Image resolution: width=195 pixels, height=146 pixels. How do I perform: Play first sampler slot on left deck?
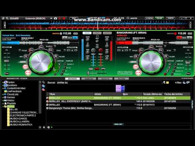tap(65, 64)
